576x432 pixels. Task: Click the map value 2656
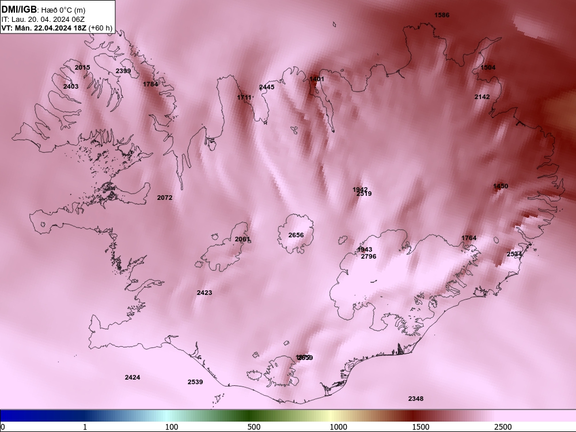click(x=296, y=235)
